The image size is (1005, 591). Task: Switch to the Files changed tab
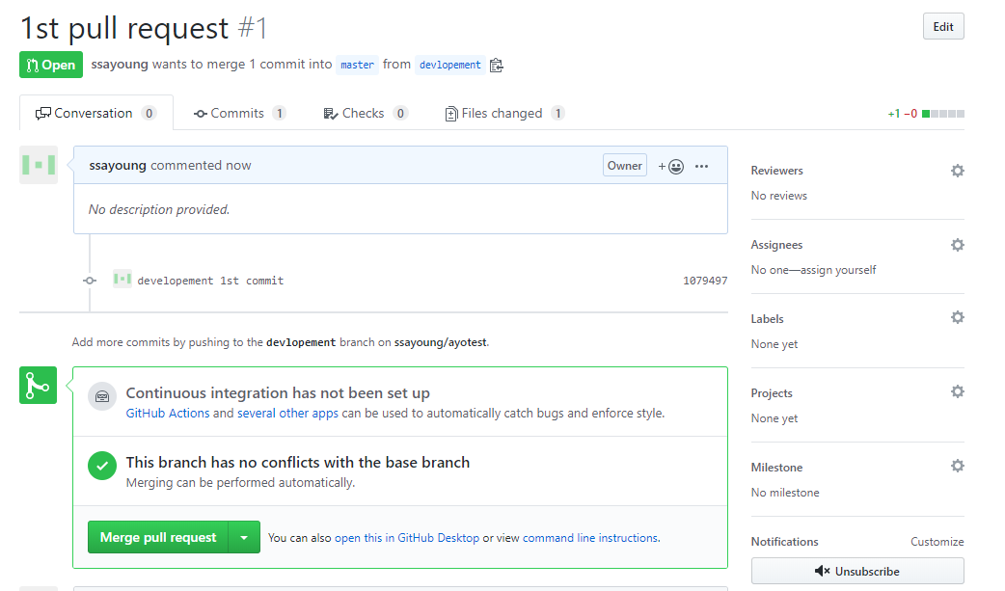coord(504,113)
